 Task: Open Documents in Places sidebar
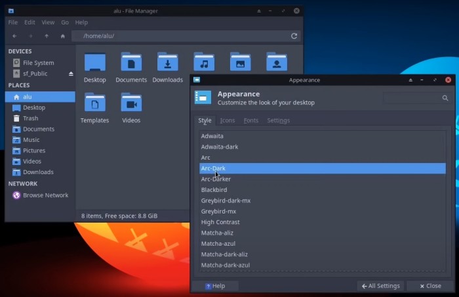pyautogui.click(x=40, y=129)
